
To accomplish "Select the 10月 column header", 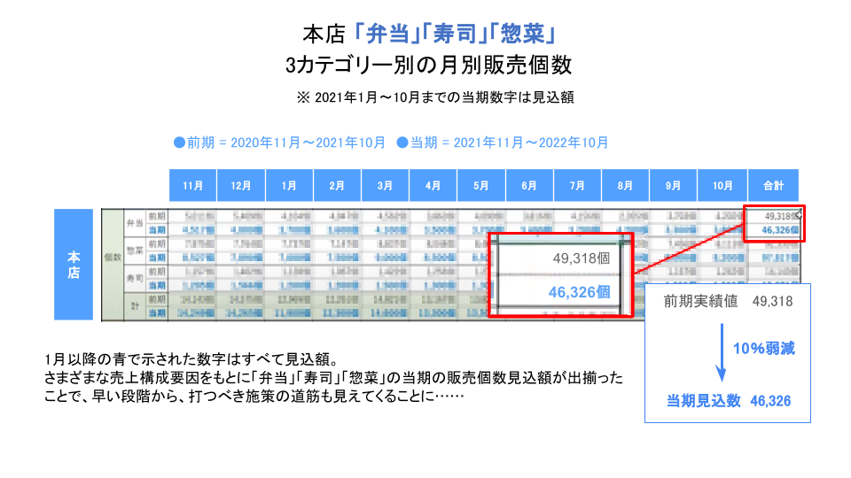I will (722, 185).
